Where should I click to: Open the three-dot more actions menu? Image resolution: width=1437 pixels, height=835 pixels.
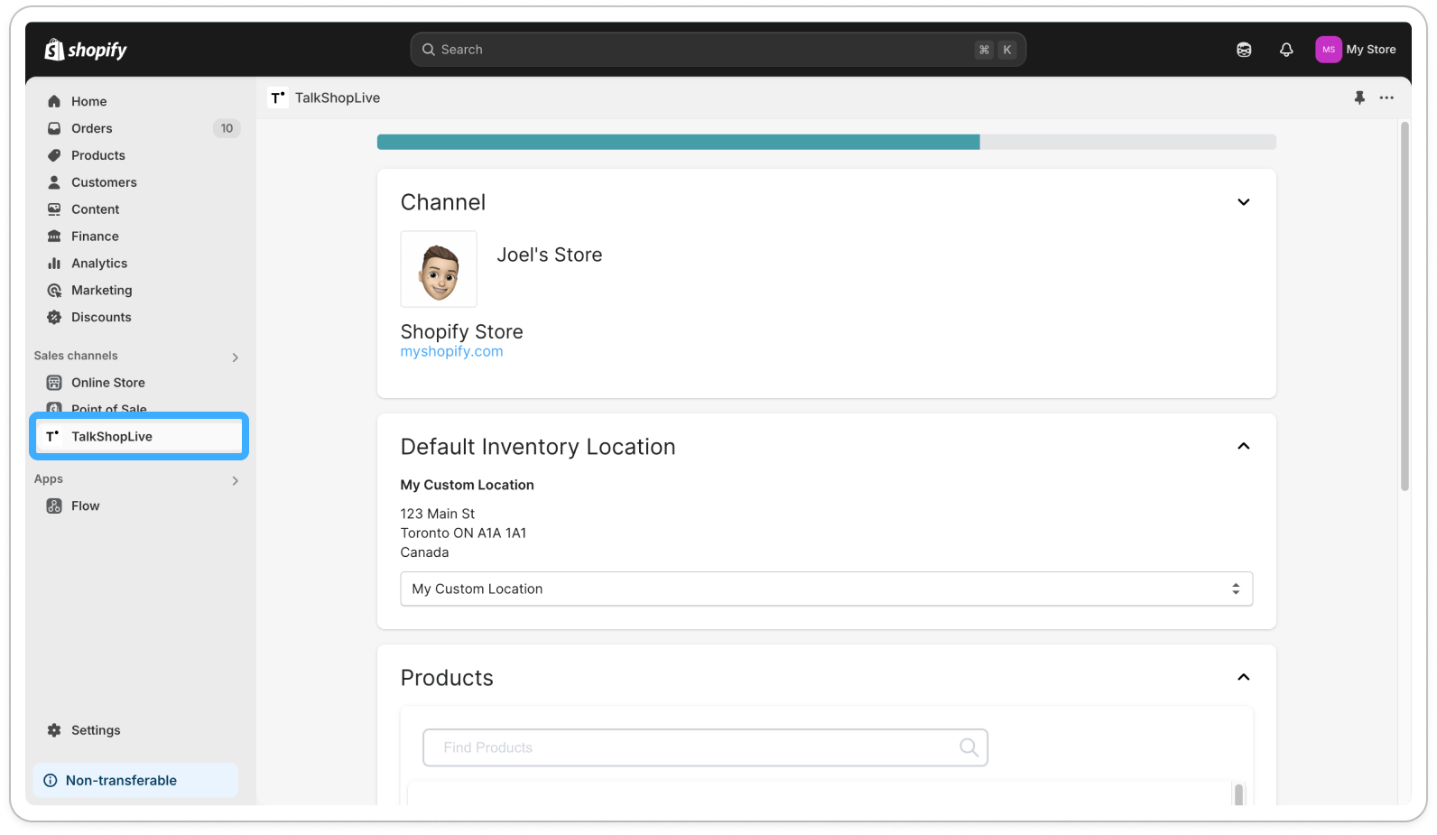pos(1386,97)
